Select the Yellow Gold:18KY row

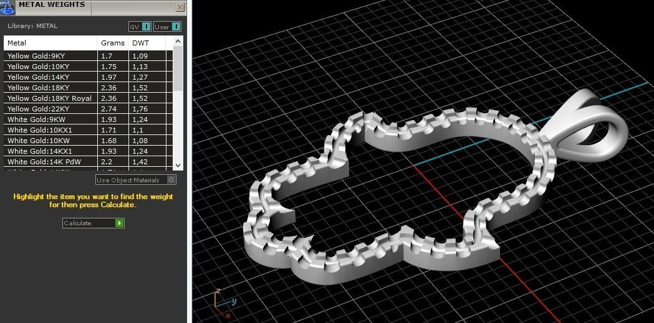[88, 88]
